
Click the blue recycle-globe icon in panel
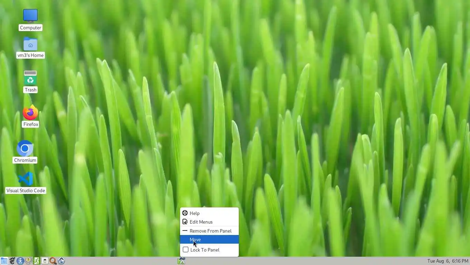point(61,261)
